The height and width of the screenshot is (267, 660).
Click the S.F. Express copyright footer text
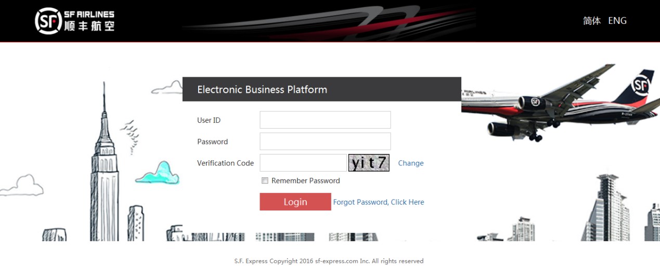tap(329, 261)
